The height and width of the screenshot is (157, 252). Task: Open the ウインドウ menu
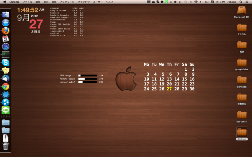83,2
